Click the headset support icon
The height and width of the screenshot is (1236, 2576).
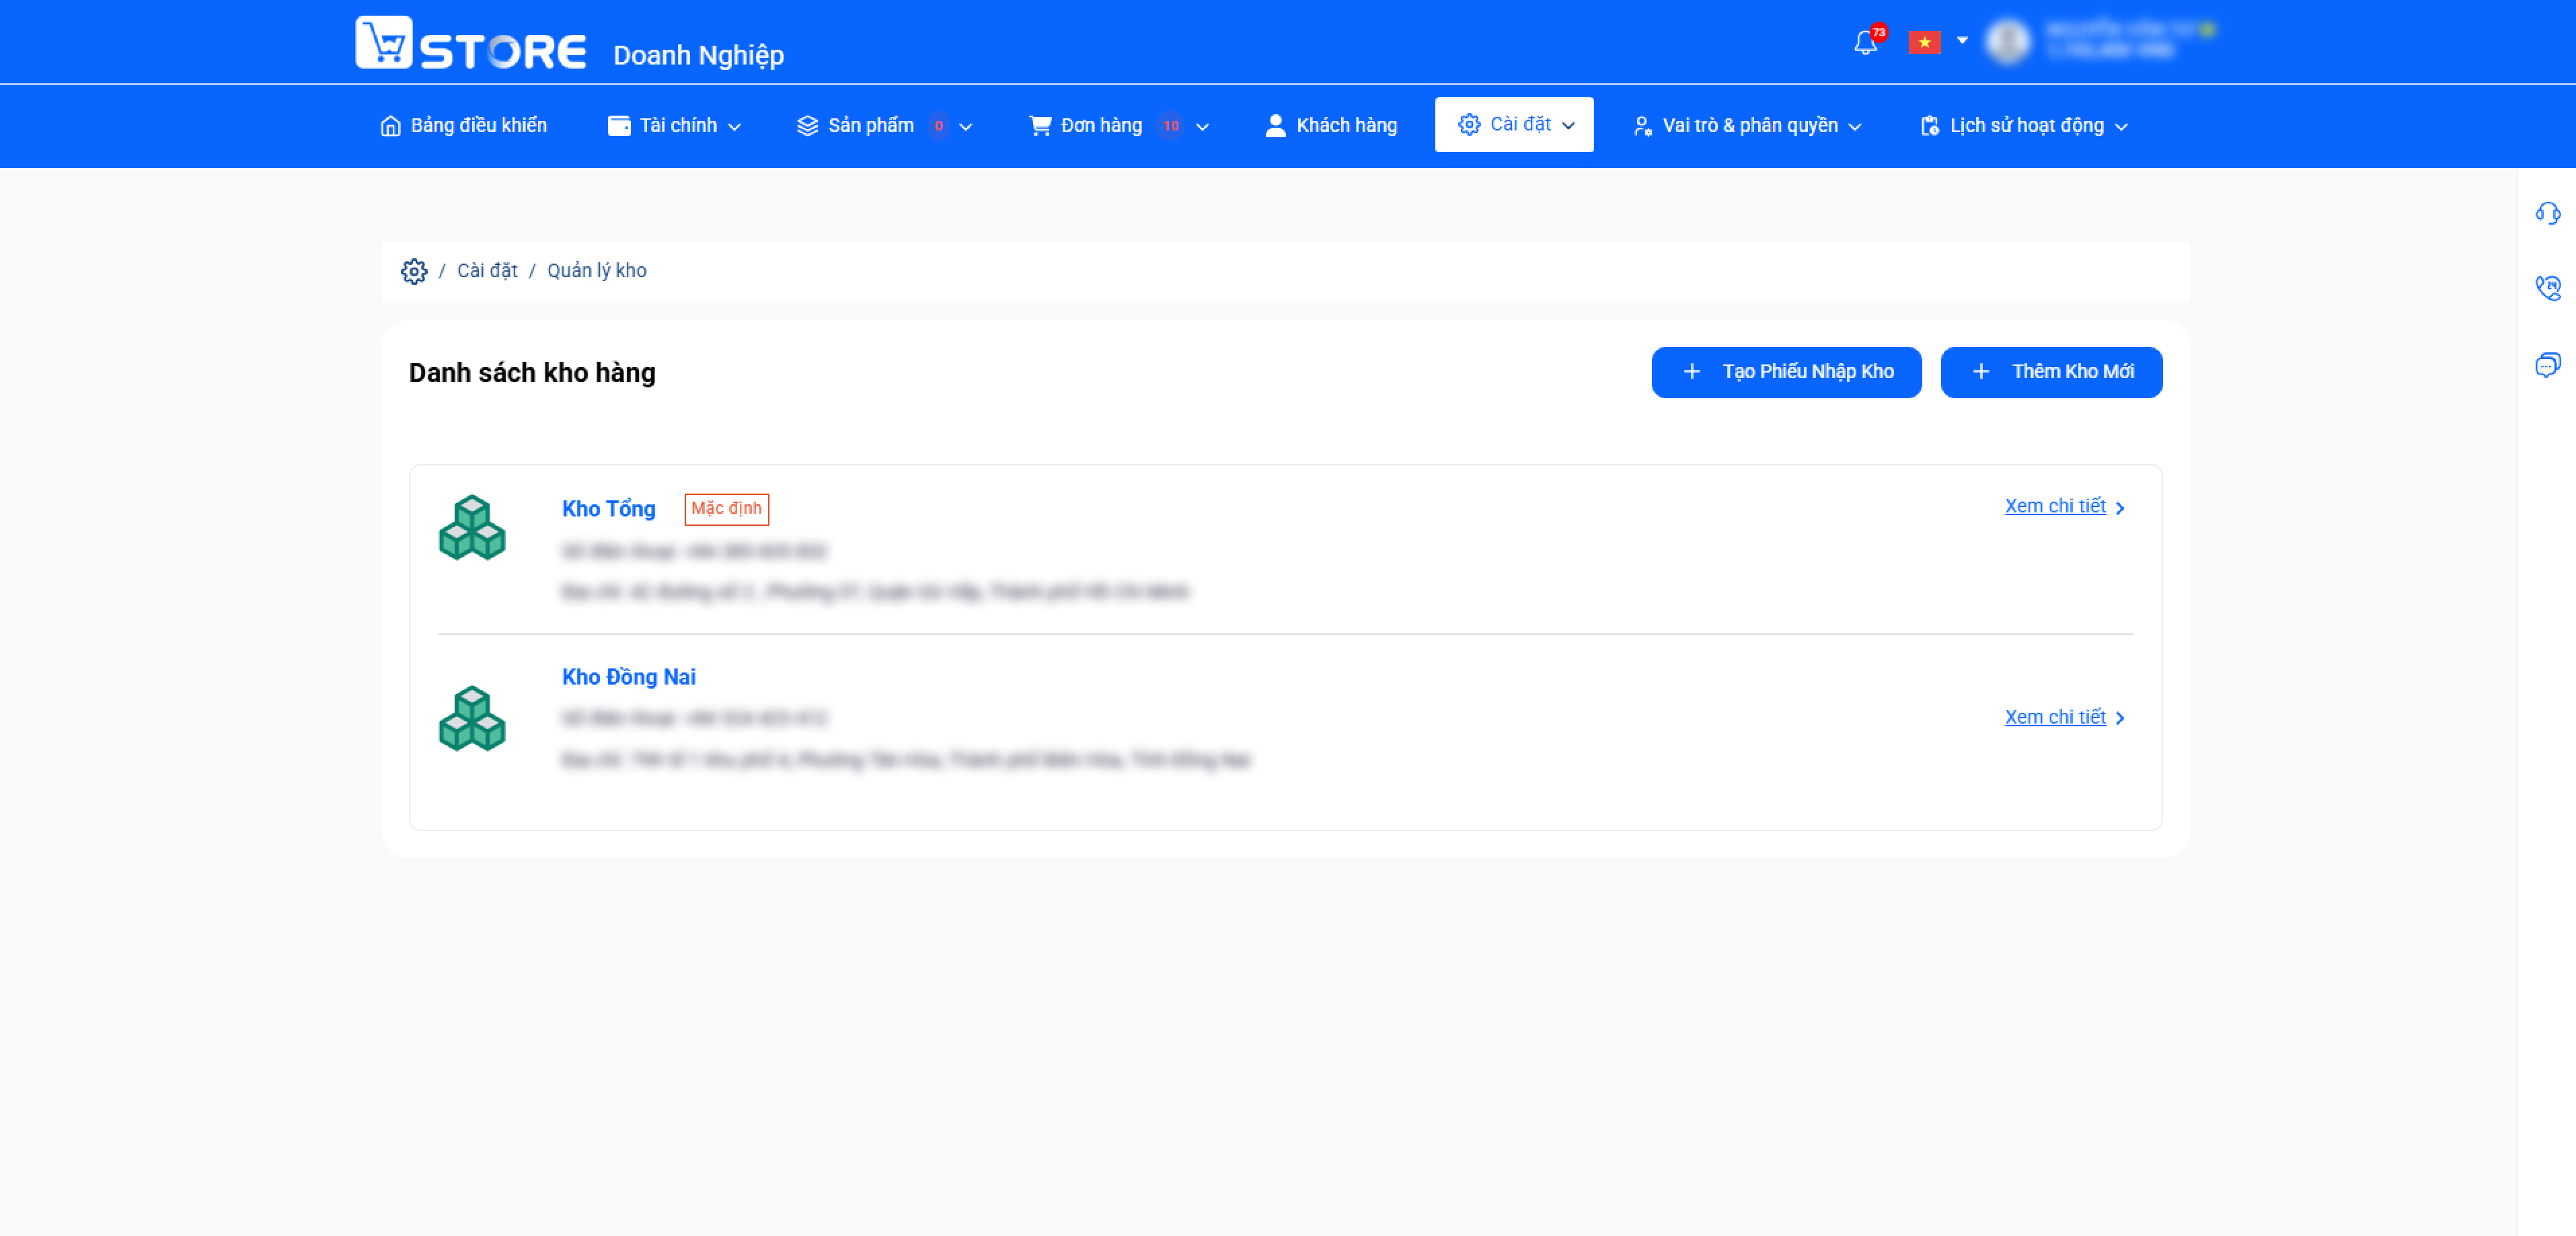tap(2547, 213)
